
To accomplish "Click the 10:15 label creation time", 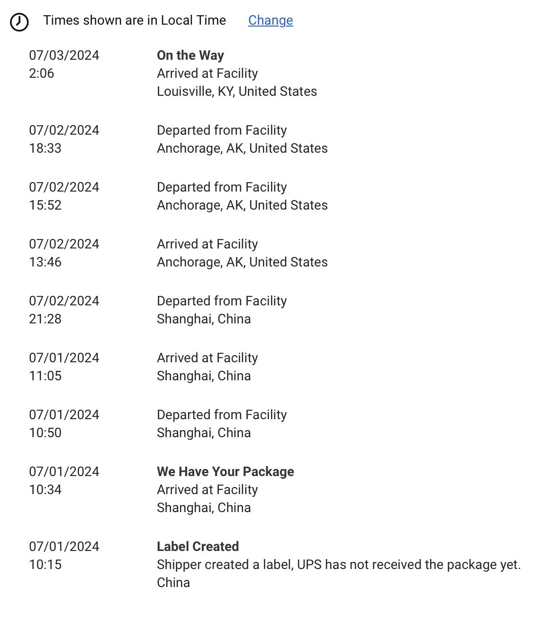I will (45, 565).
